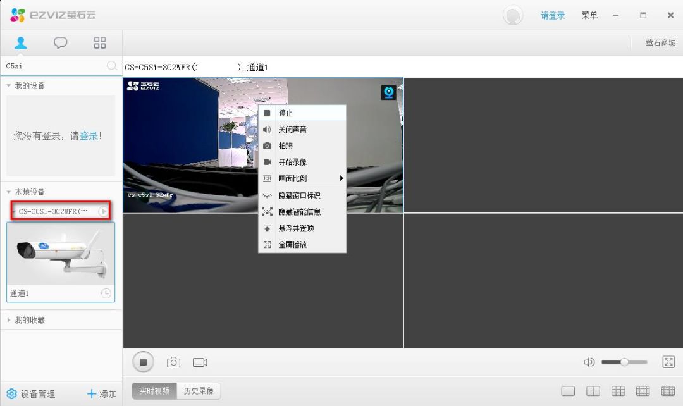Viewport: 683px width, 406px height.
Task: Choose 隐藏窗口标识 in context menu
Action: coord(299,195)
